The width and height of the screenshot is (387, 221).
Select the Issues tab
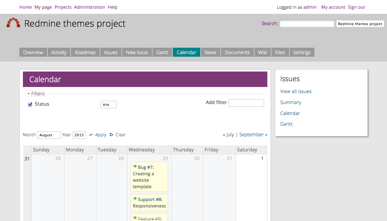click(111, 52)
